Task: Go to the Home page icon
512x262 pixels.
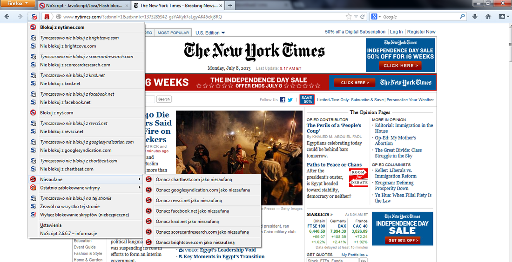Action: 488,17
